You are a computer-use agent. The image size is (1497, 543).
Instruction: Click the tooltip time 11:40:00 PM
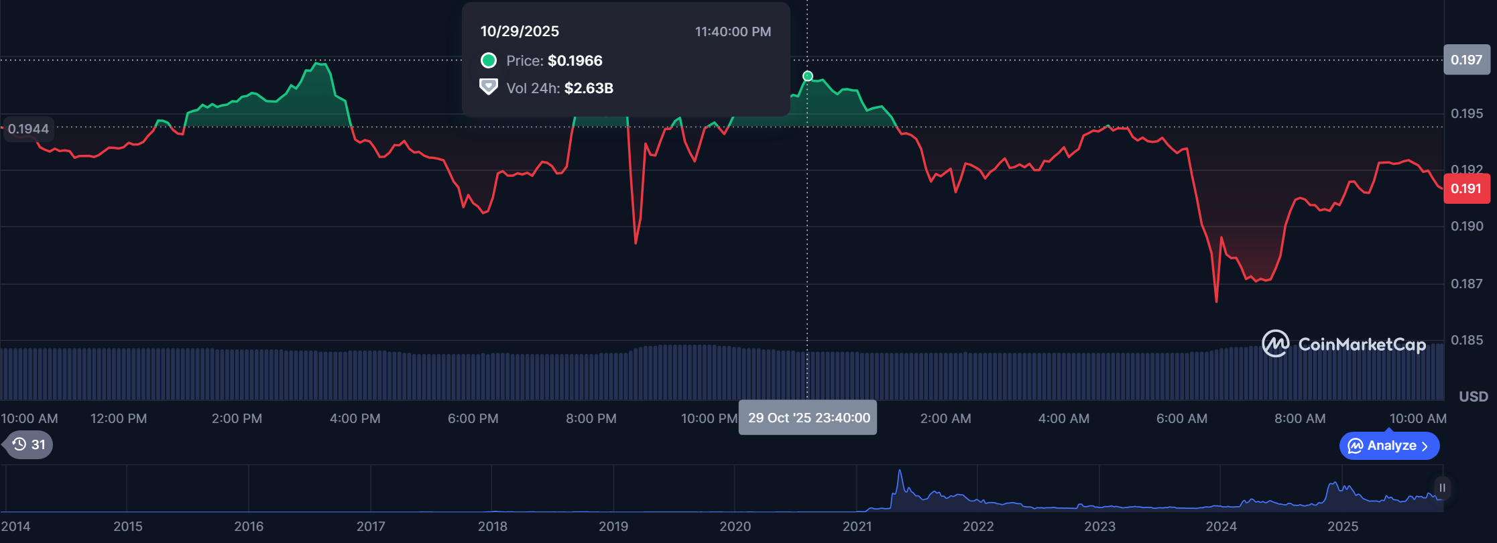[x=733, y=32]
